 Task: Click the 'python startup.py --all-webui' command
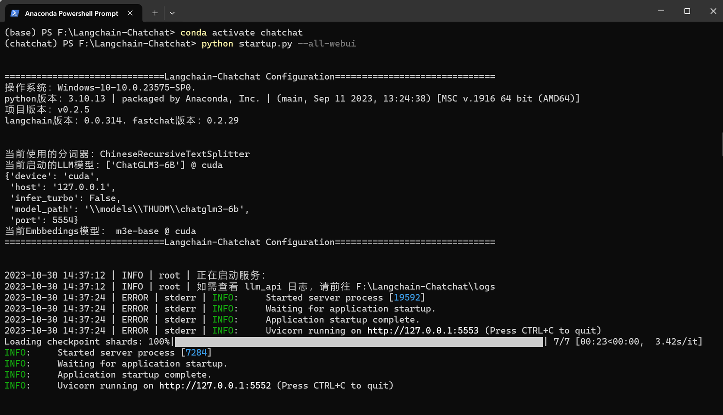click(x=279, y=44)
